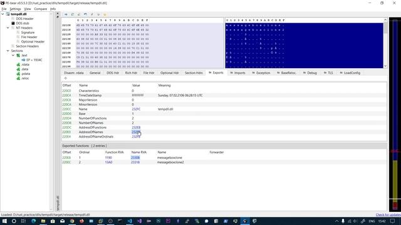Open the TLS tab

[328, 72]
